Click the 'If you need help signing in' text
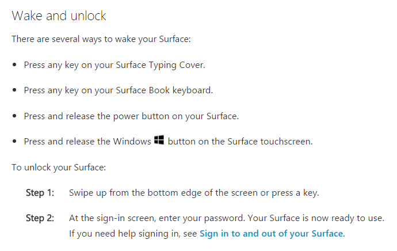Viewport: 397px width, 251px height. point(133,234)
